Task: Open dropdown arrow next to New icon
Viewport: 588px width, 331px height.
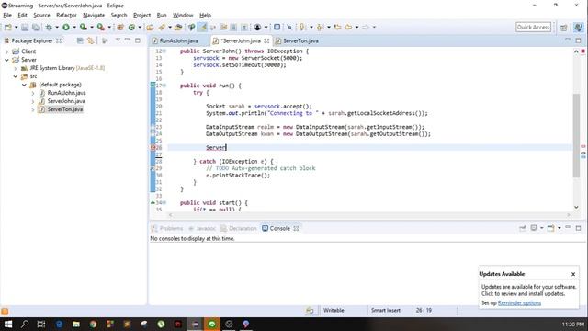Action: [17, 27]
